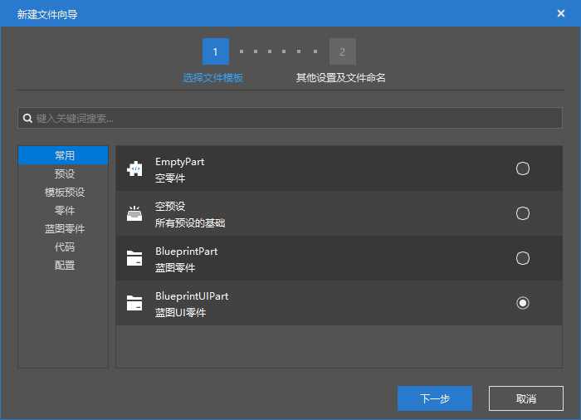
Task: Switch to the 预设 category
Action: tap(64, 173)
